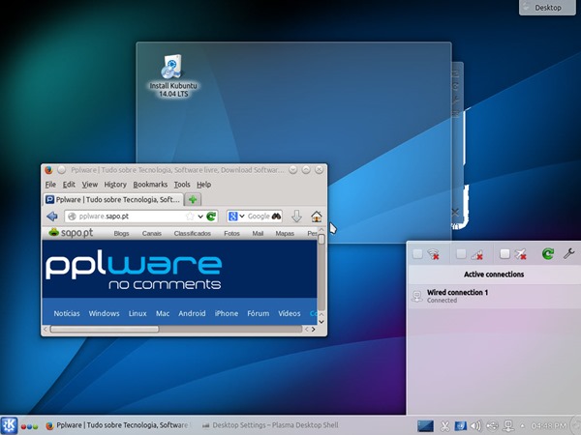
Task: Click the activities dots icon in the taskbar
Action: (x=29, y=426)
